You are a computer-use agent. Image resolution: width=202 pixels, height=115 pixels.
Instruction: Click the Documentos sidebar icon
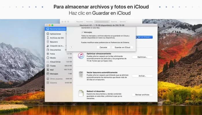48,50
